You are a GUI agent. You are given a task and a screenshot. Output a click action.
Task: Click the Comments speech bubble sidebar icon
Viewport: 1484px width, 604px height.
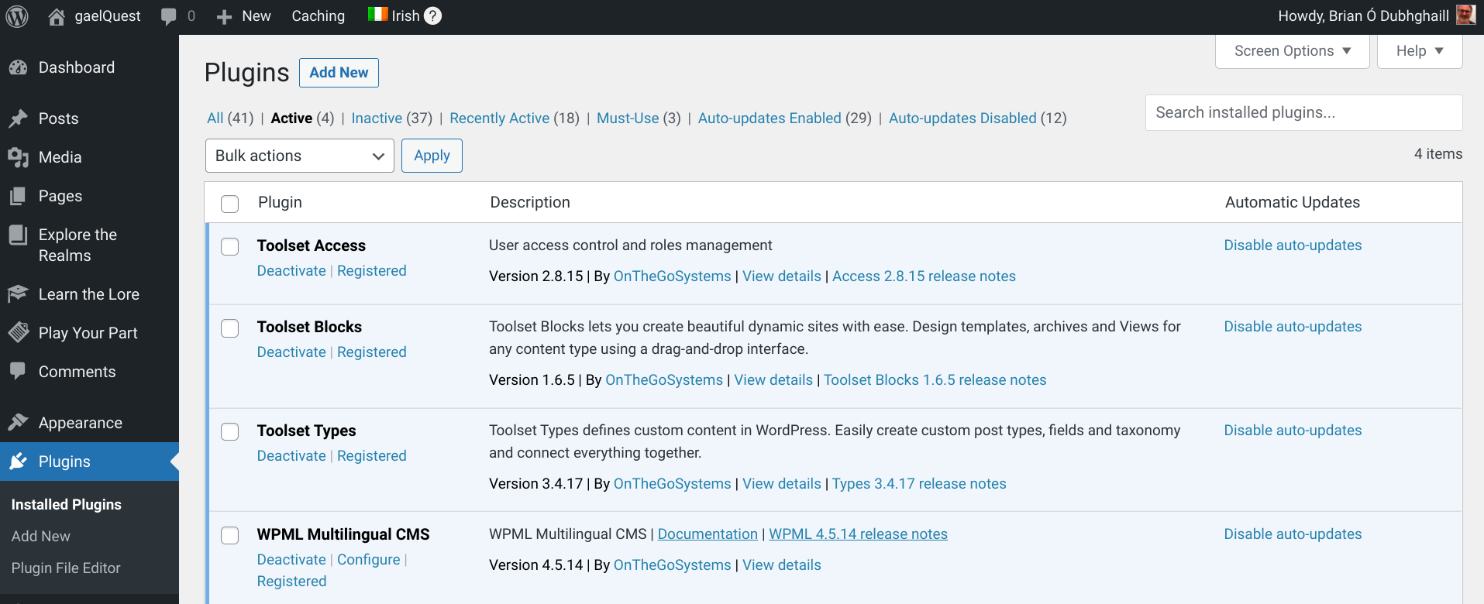[18, 372]
